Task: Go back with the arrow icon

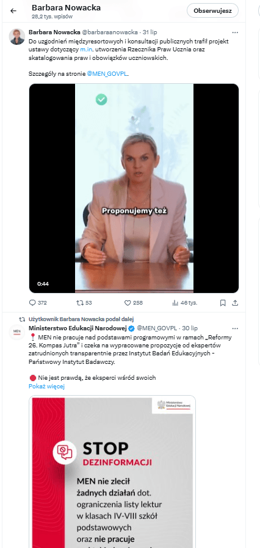Action: point(13,10)
